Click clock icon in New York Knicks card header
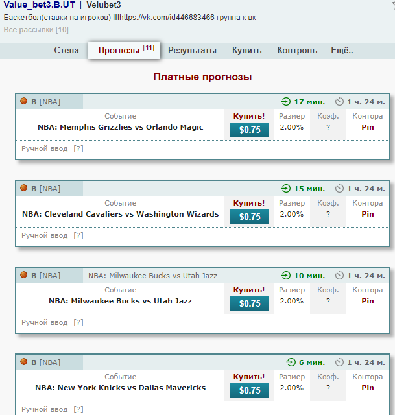Viewport: 395px width, 415px height. 339,362
